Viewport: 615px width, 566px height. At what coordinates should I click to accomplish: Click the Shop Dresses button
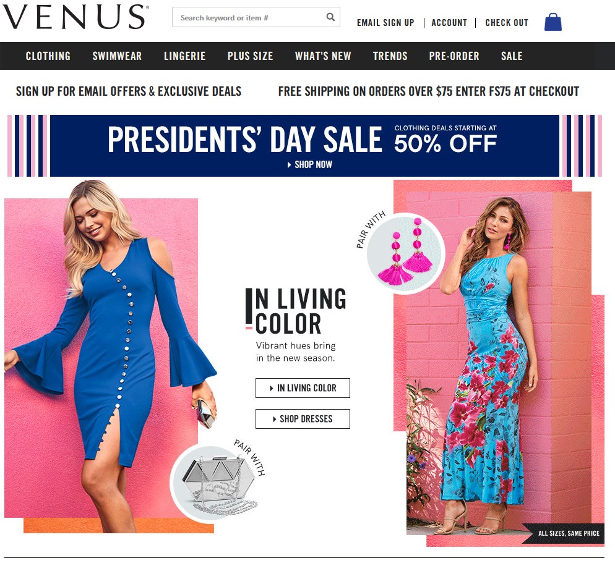coord(303,419)
